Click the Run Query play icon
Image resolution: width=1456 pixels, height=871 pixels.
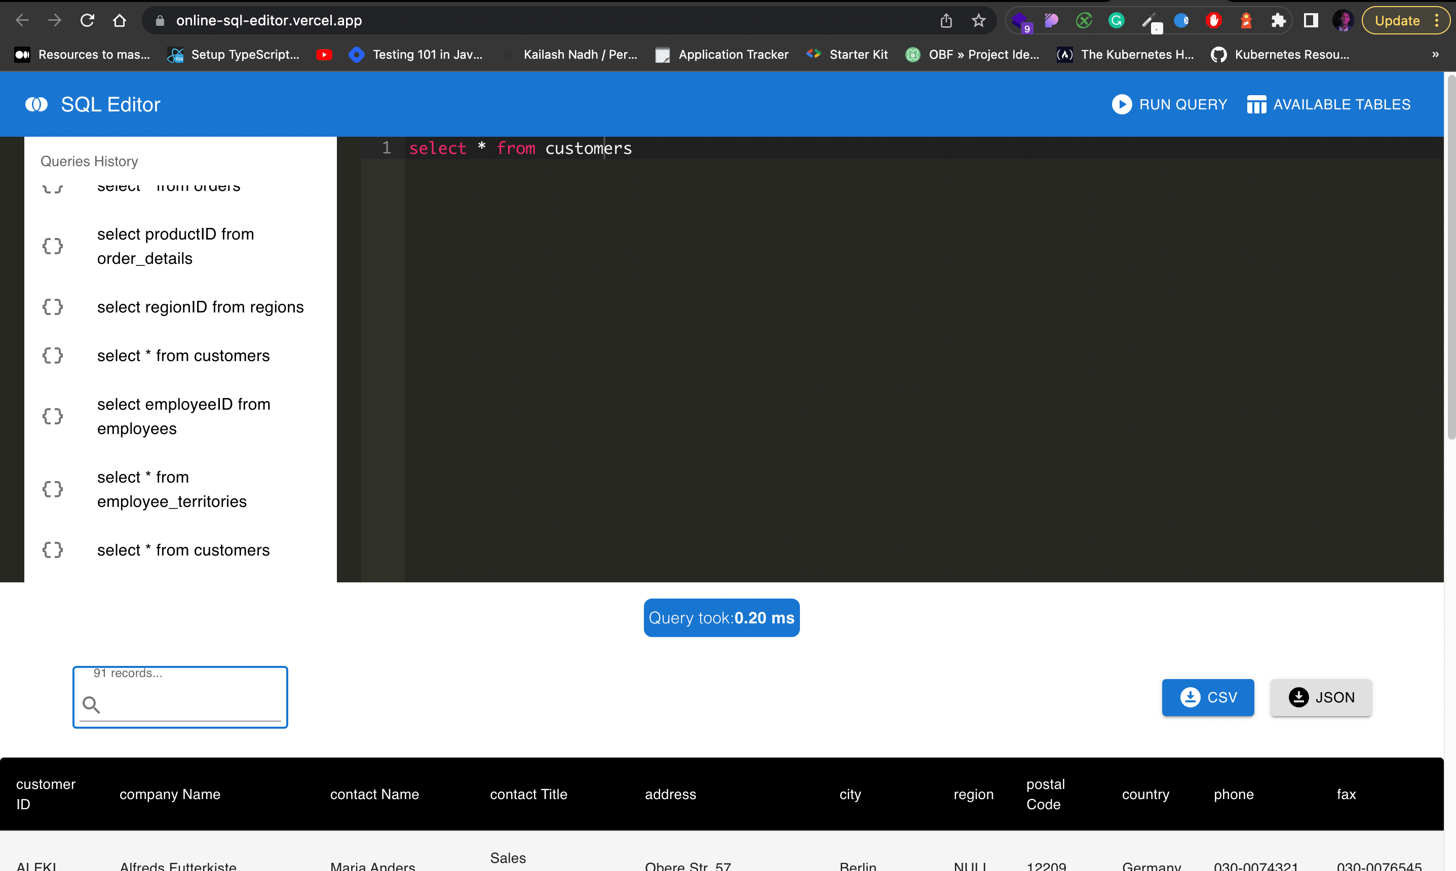point(1121,104)
